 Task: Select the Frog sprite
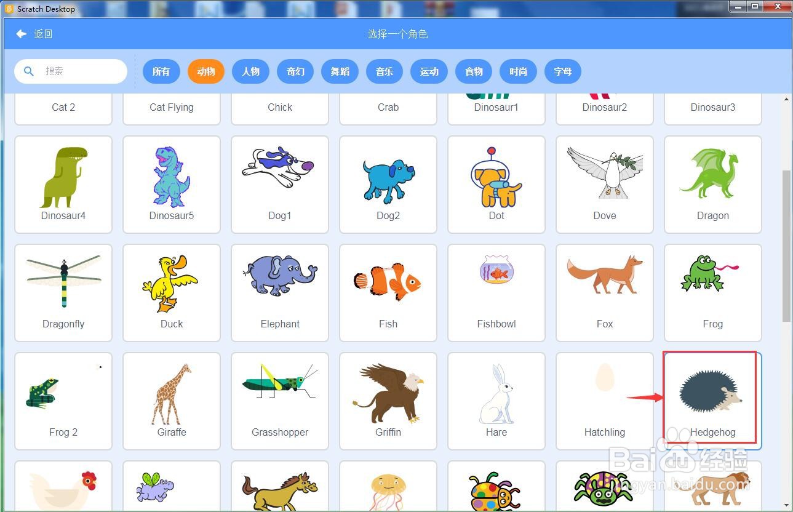[713, 293]
